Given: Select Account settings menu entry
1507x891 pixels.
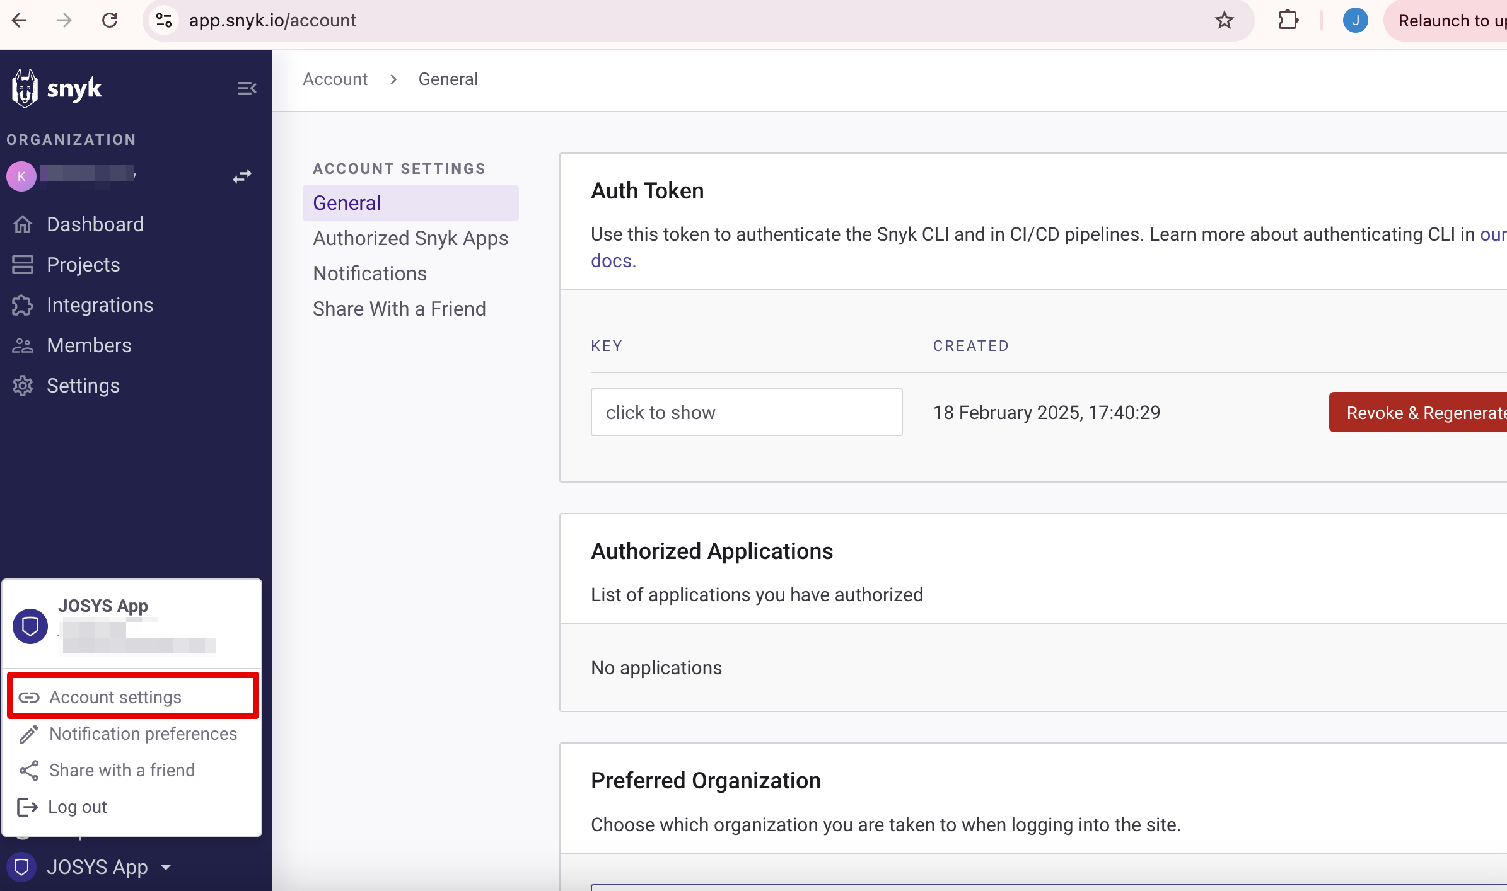Looking at the screenshot, I should click(115, 697).
